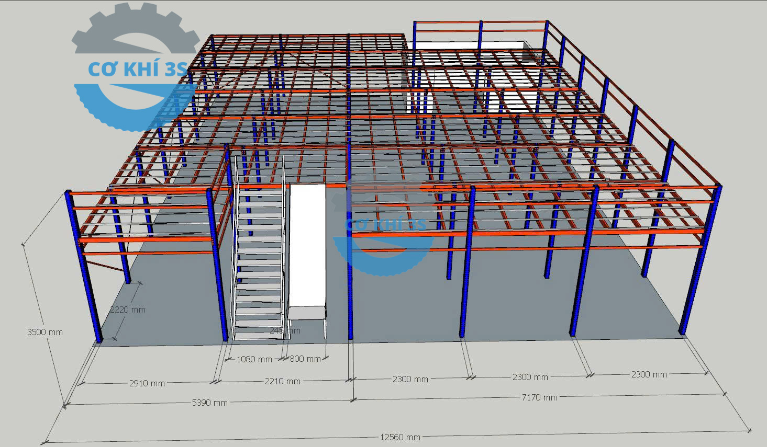The image size is (767, 447).
Task: Select the 3500 mm height dimension label
Action: click(x=45, y=332)
